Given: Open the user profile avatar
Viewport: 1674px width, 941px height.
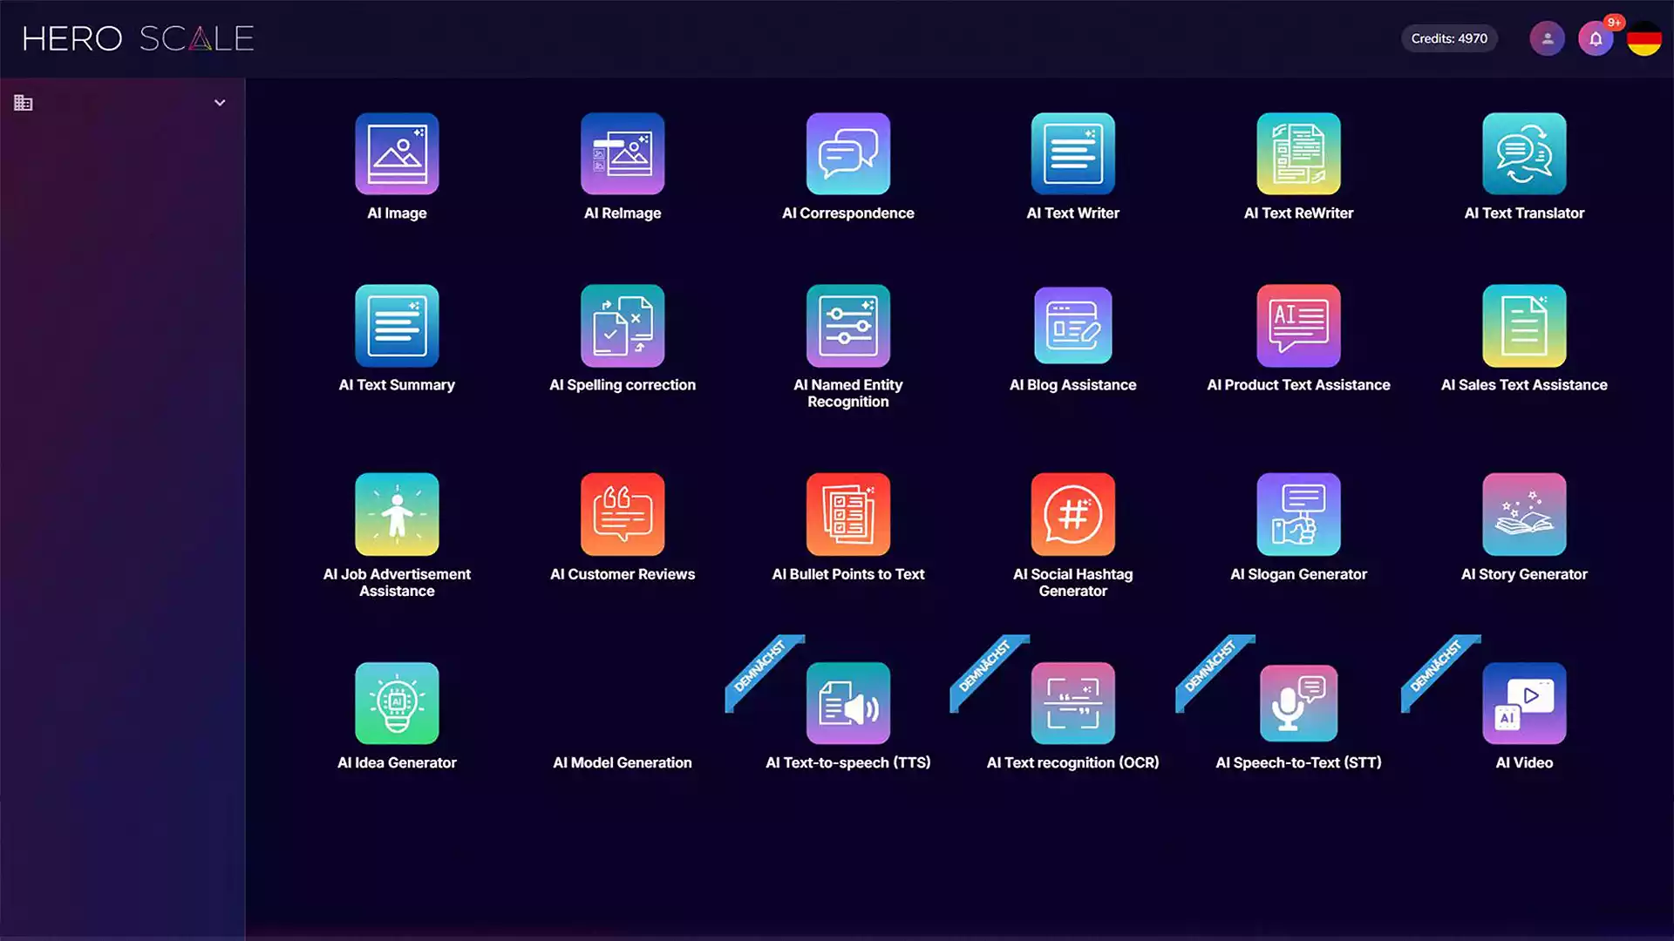Looking at the screenshot, I should (1548, 38).
